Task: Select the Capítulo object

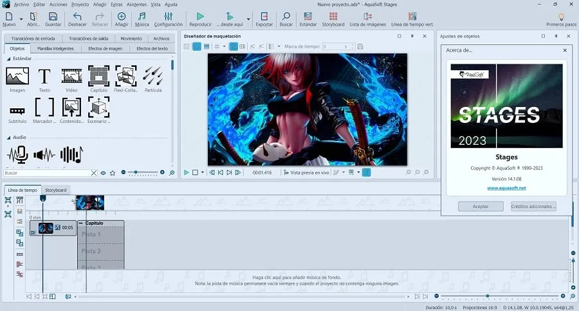Action: (x=98, y=79)
